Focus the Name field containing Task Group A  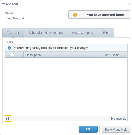[45, 18]
